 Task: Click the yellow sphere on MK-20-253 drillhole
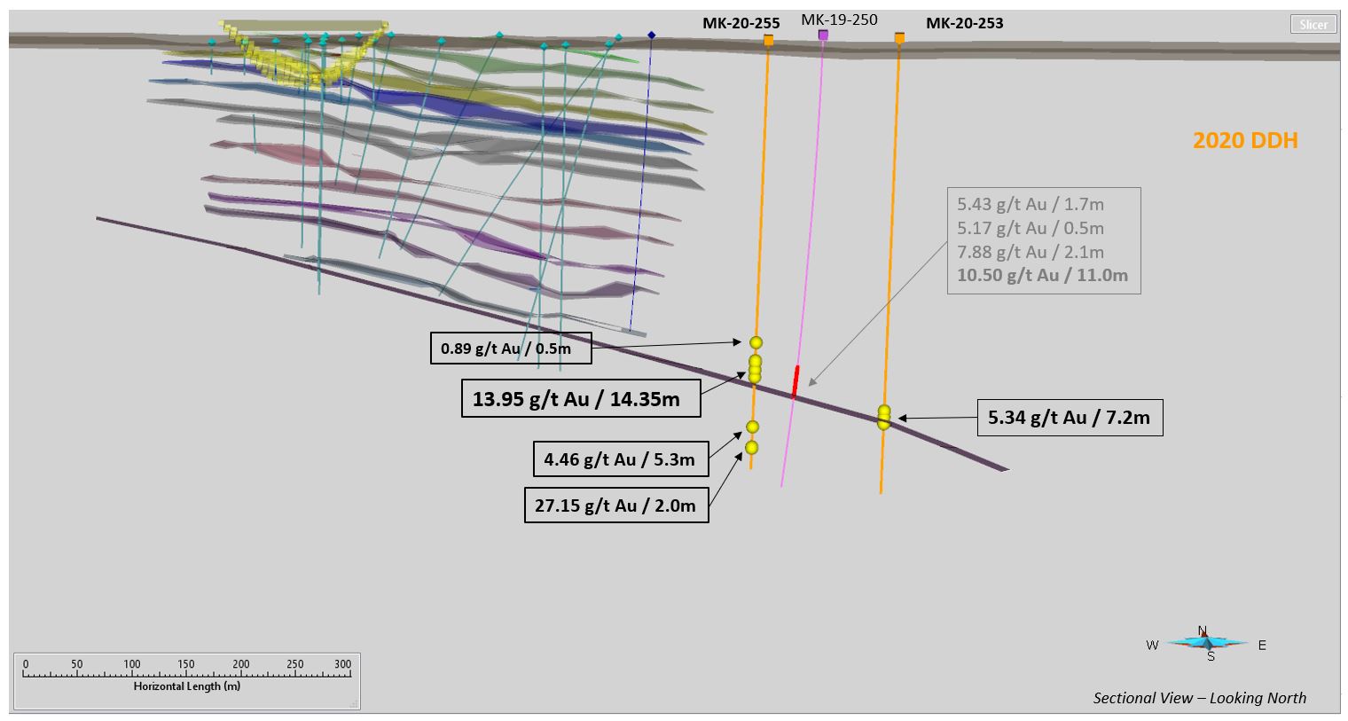pyautogui.click(x=883, y=415)
